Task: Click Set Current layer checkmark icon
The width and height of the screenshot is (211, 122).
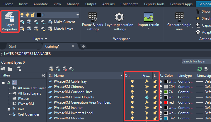Action: coord(71,69)
